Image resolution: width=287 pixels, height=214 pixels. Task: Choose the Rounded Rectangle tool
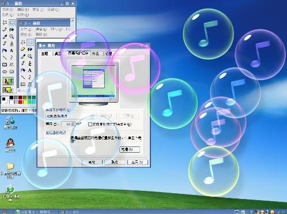12,72
